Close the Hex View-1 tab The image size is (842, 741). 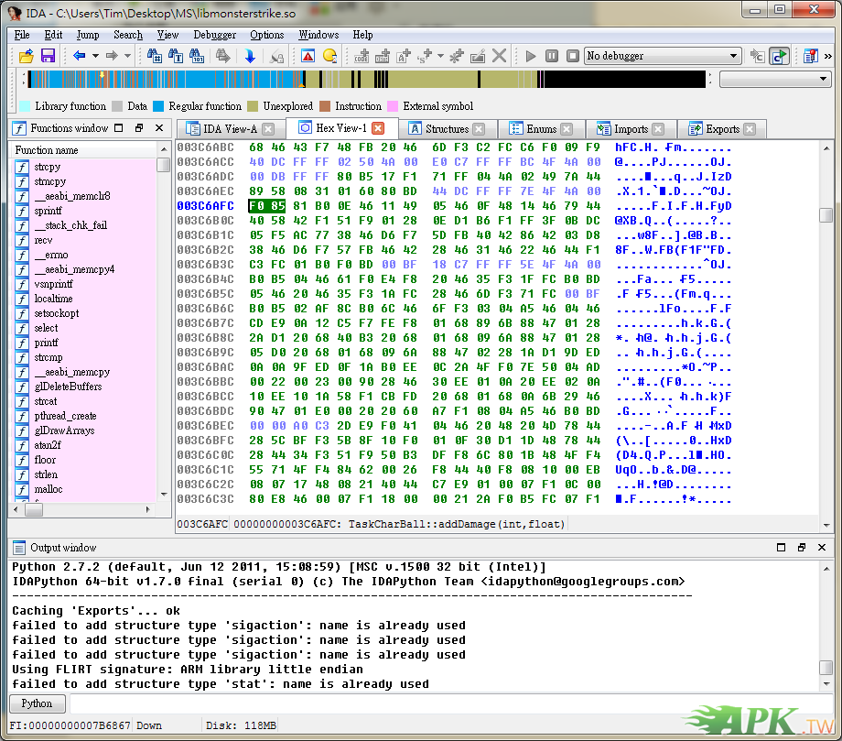pos(378,128)
